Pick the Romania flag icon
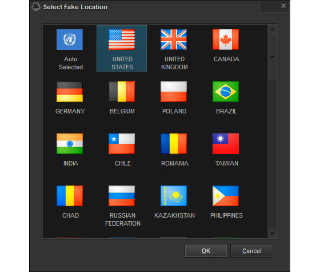The image size is (320, 272). click(174, 144)
